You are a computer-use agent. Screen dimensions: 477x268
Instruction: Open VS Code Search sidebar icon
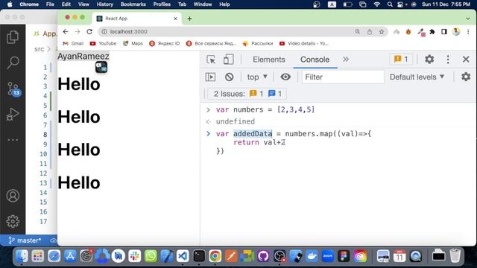coord(13,63)
